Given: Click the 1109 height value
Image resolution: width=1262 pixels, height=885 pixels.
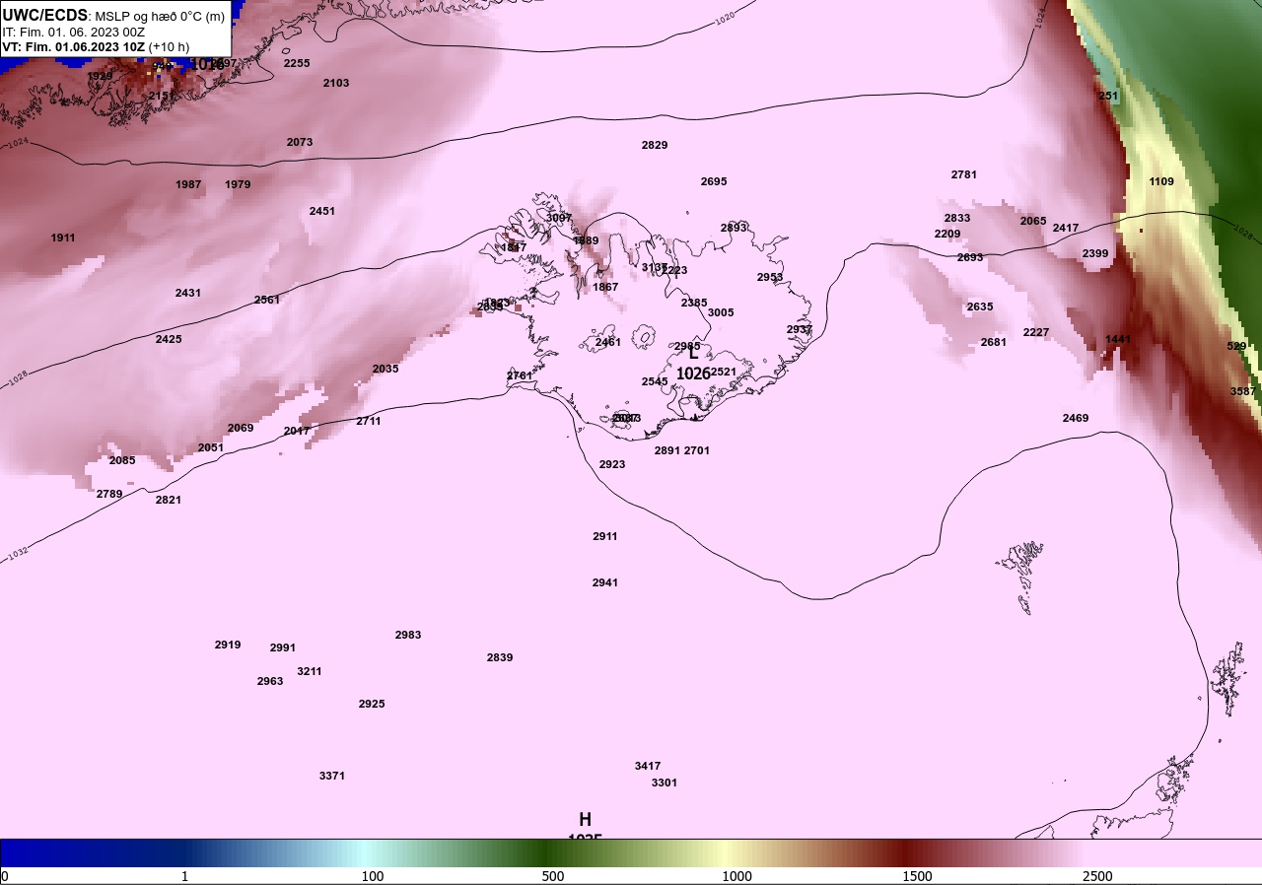Looking at the screenshot, I should coord(1161,181).
